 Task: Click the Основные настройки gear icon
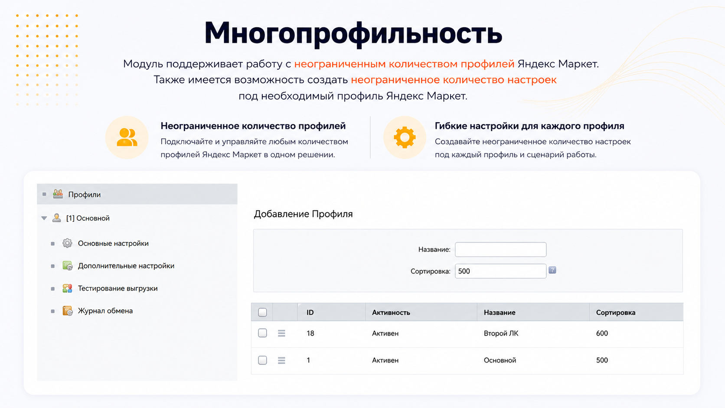(67, 243)
